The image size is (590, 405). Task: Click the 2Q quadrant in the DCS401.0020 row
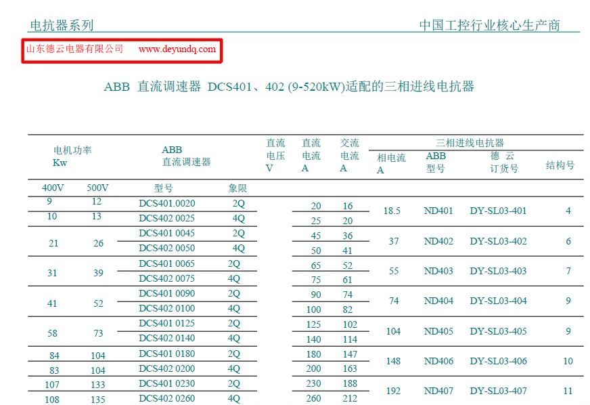(x=239, y=204)
